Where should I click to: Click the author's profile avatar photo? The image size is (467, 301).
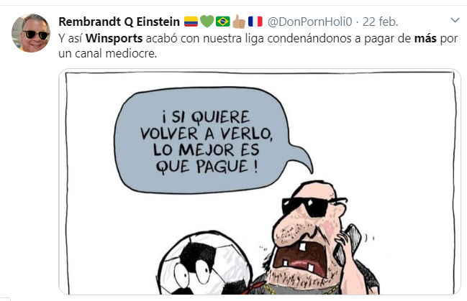coord(31,33)
